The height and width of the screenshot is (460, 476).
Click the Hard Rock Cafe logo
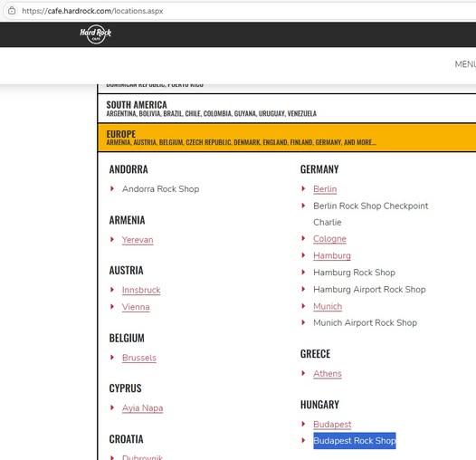pos(96,34)
